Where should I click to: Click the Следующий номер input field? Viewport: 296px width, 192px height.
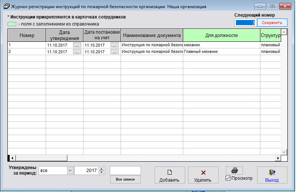246,23
